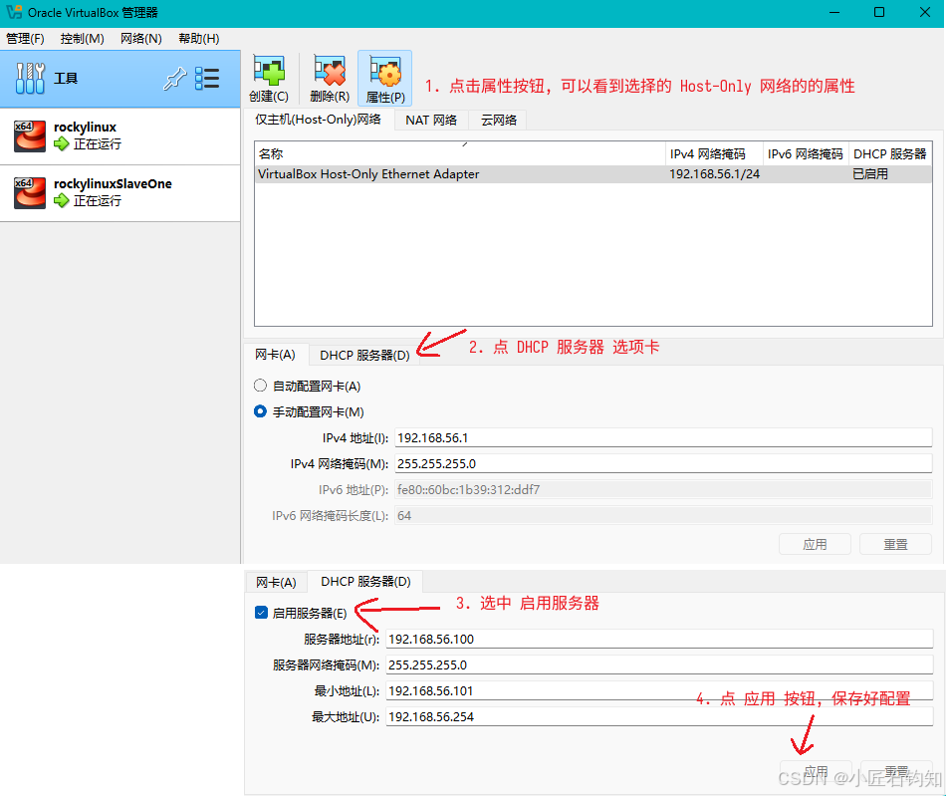Click lower 重置 reset button

[x=896, y=771]
